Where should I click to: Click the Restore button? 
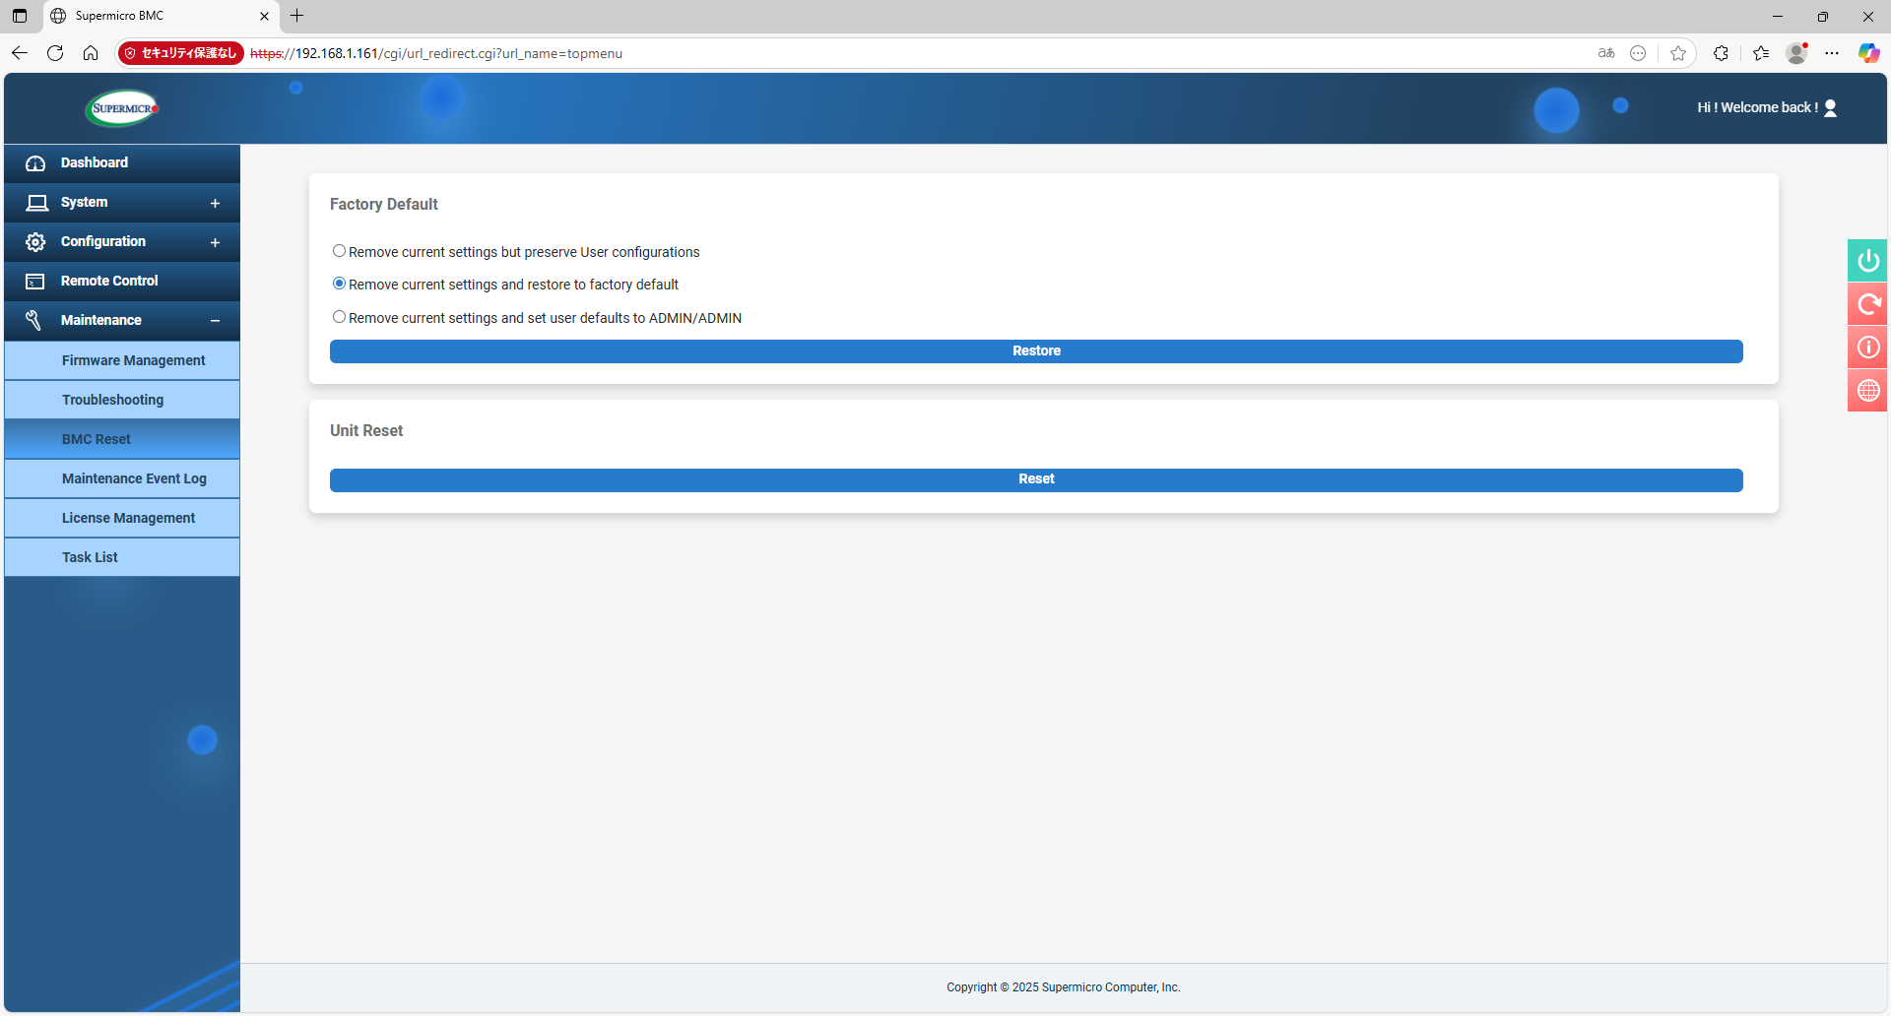point(1036,351)
